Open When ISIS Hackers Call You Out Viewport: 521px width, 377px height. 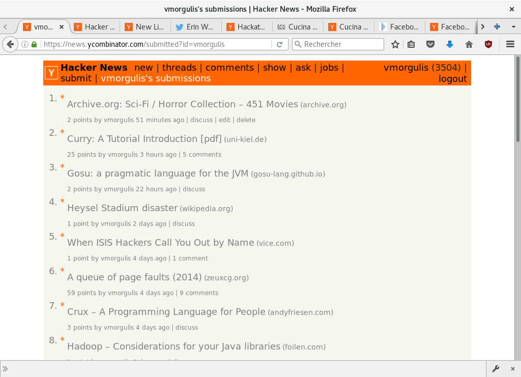160,243
